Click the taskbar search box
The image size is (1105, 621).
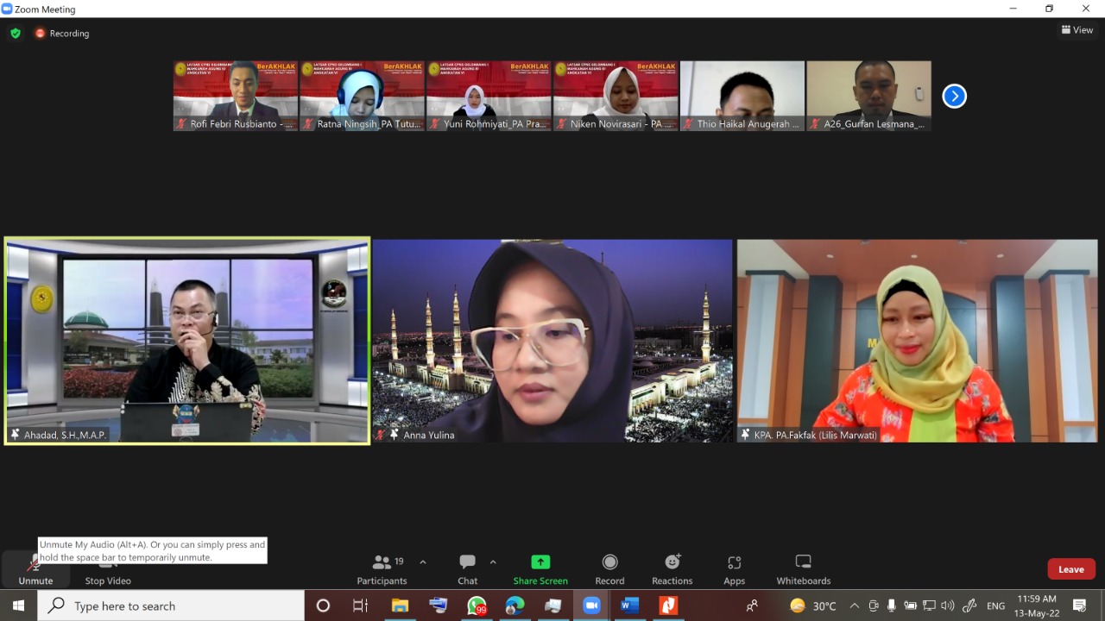pyautogui.click(x=171, y=605)
